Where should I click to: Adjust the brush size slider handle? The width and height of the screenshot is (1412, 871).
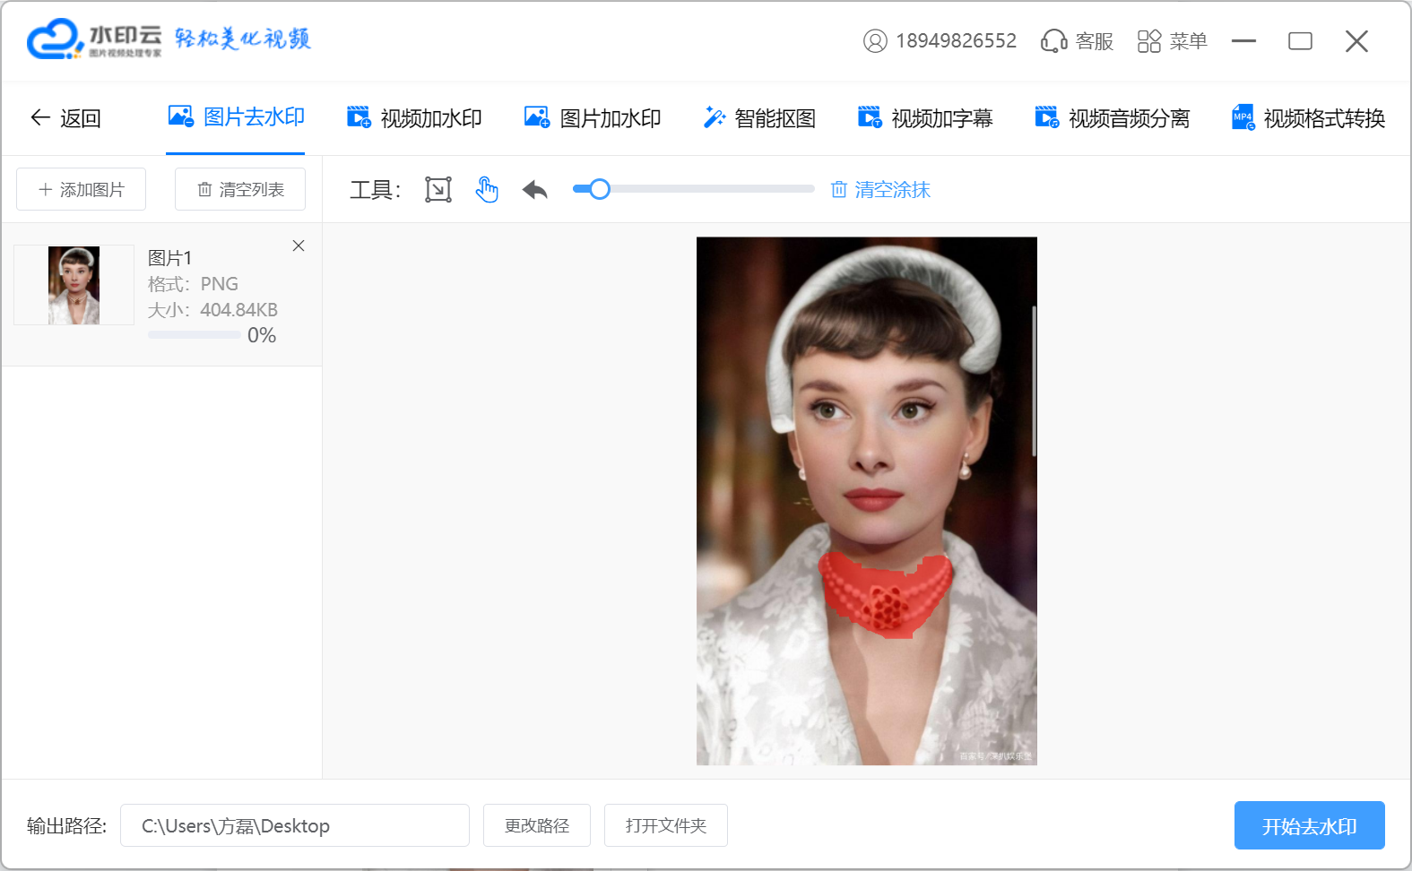click(x=600, y=189)
